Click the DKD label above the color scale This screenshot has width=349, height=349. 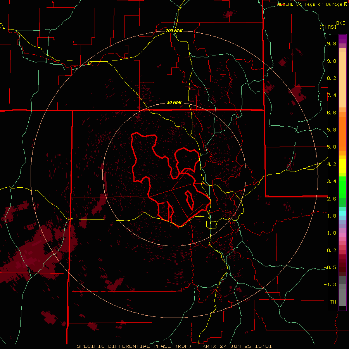pyautogui.click(x=341, y=23)
